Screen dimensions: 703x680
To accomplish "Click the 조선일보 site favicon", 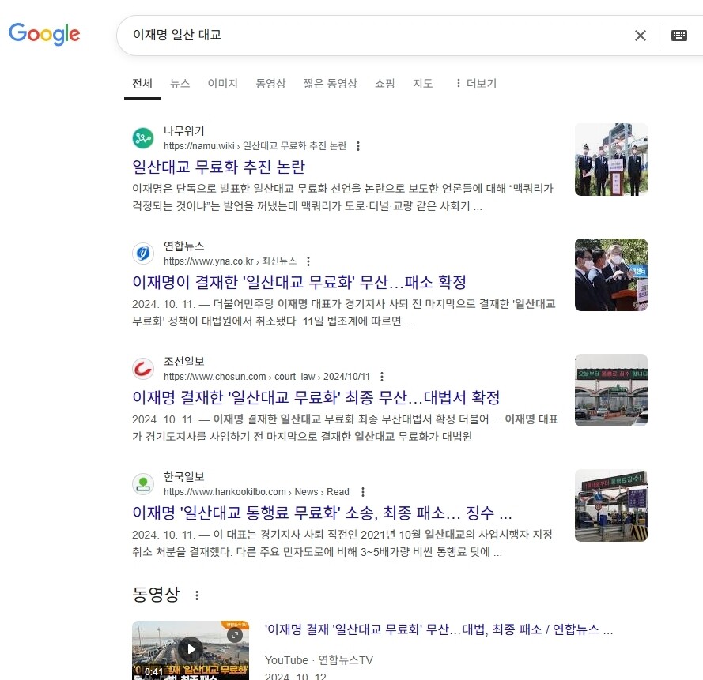I will (143, 368).
